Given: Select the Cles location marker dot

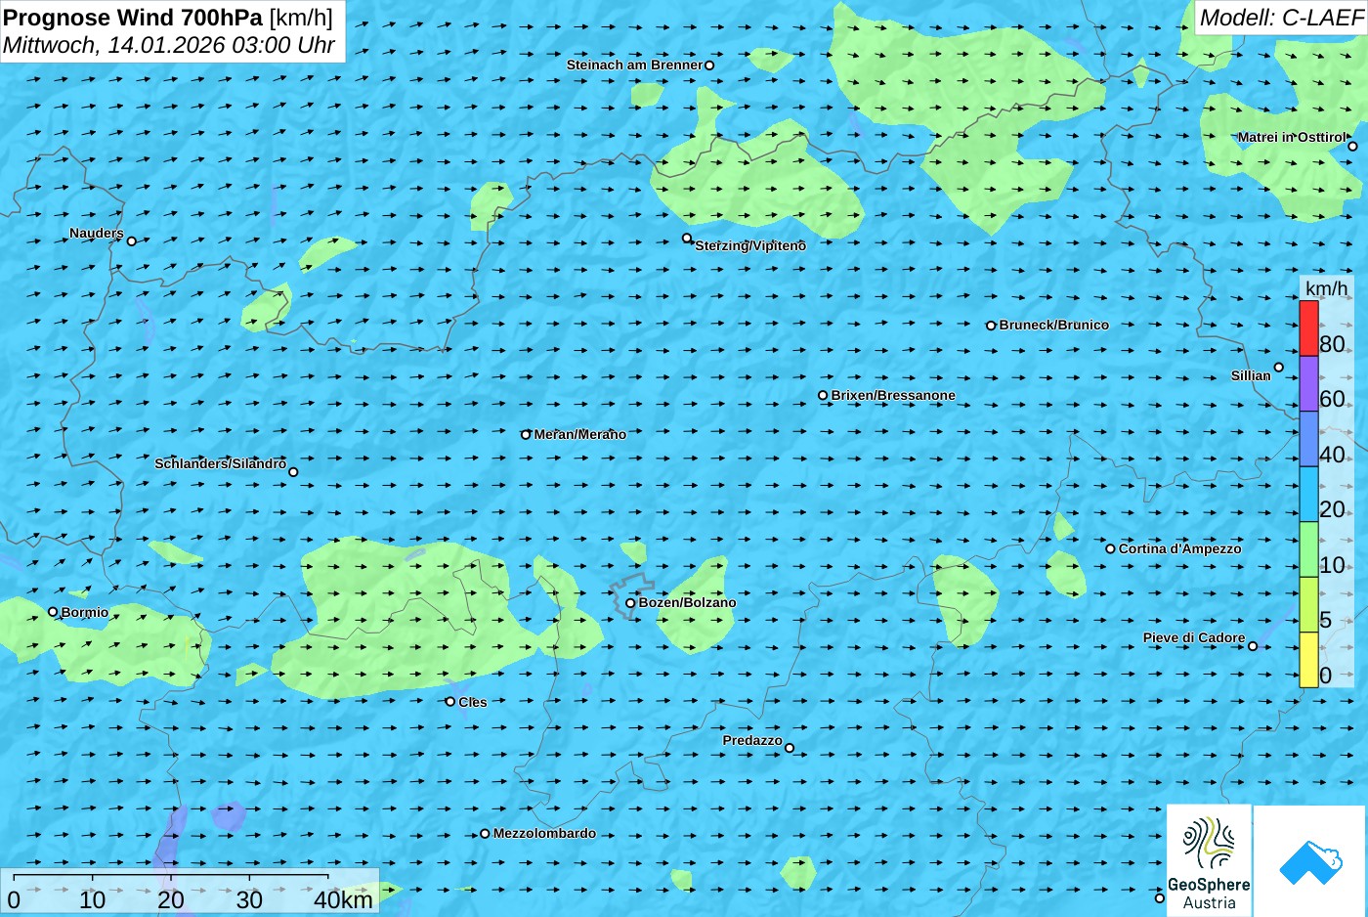Looking at the screenshot, I should (450, 701).
